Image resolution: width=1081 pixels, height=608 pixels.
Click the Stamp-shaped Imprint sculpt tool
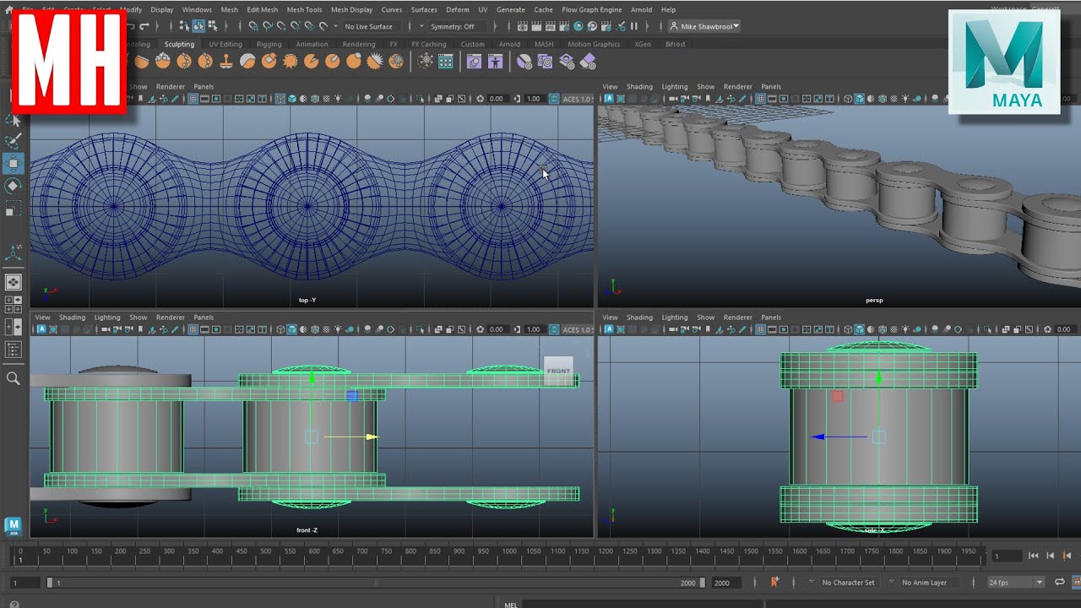point(226,61)
